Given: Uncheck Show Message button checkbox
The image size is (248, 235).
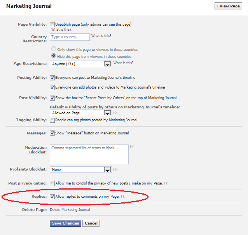Looking at the screenshot, I should [x=52, y=133].
